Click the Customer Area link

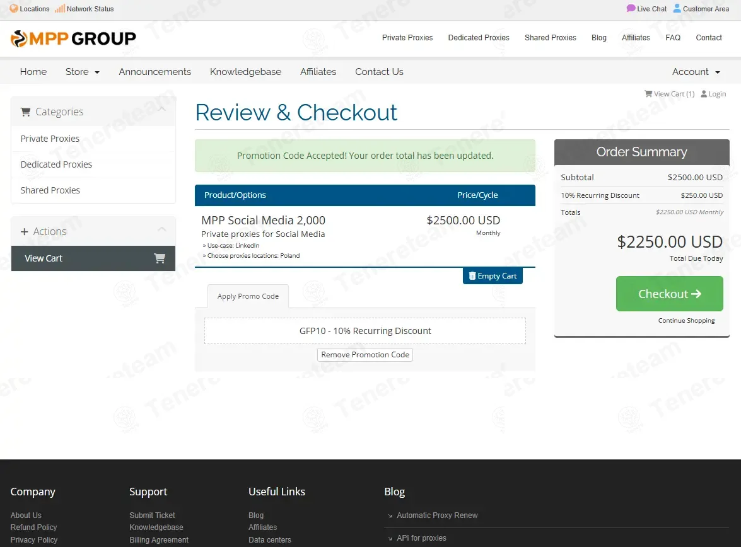[701, 8]
